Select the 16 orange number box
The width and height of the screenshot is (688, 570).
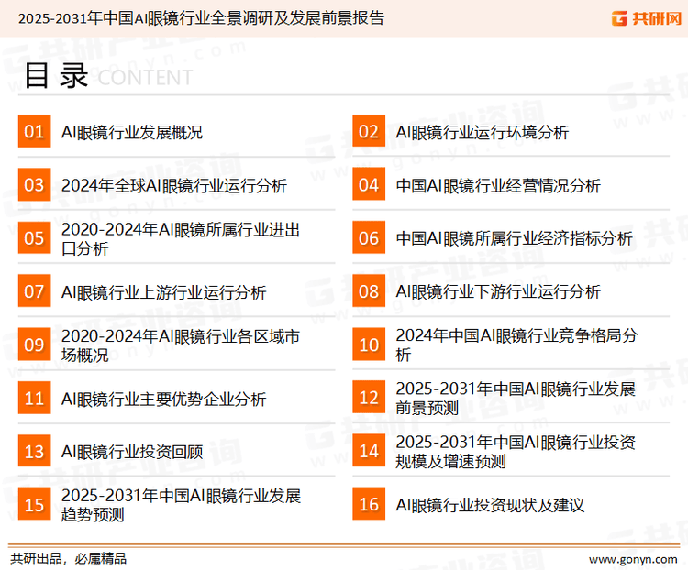(x=369, y=505)
